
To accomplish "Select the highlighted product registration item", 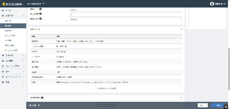I will click(x=13, y=26).
